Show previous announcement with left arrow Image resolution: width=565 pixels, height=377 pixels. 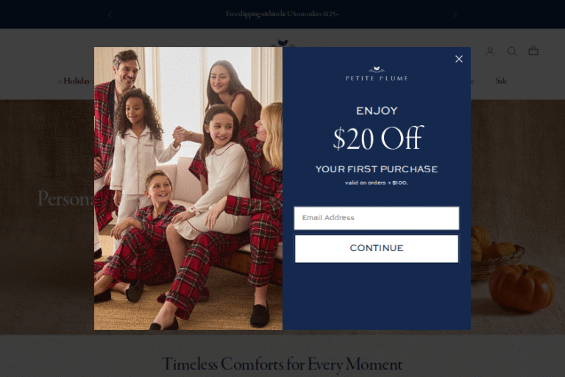110,15
